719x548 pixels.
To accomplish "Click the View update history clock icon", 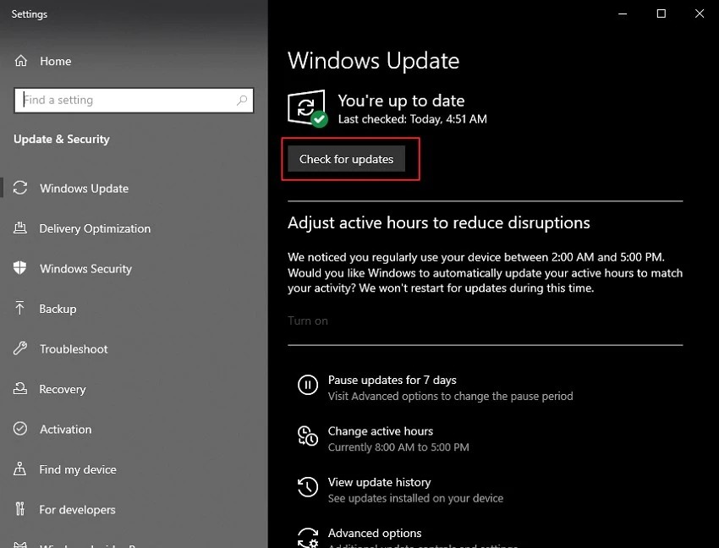I will [x=308, y=487].
